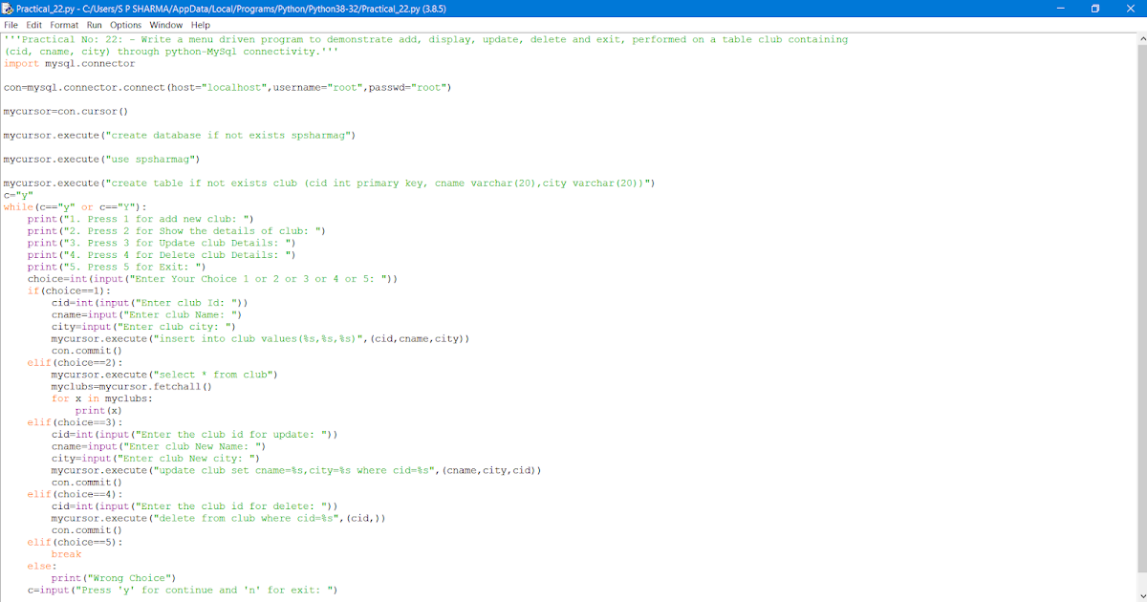This screenshot has width=1147, height=602.
Task: Open the File menu
Action: 13,25
